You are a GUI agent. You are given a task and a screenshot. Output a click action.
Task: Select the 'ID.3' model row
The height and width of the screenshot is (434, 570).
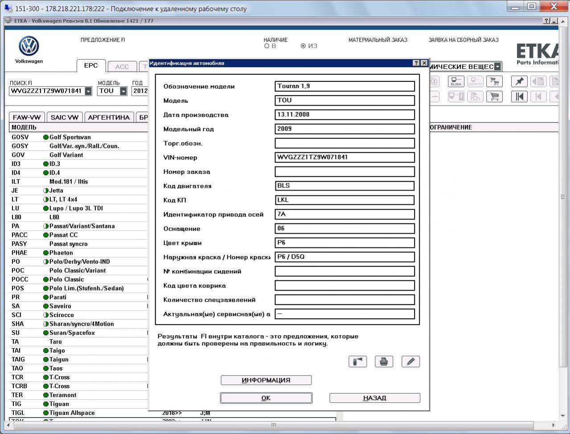(78, 164)
